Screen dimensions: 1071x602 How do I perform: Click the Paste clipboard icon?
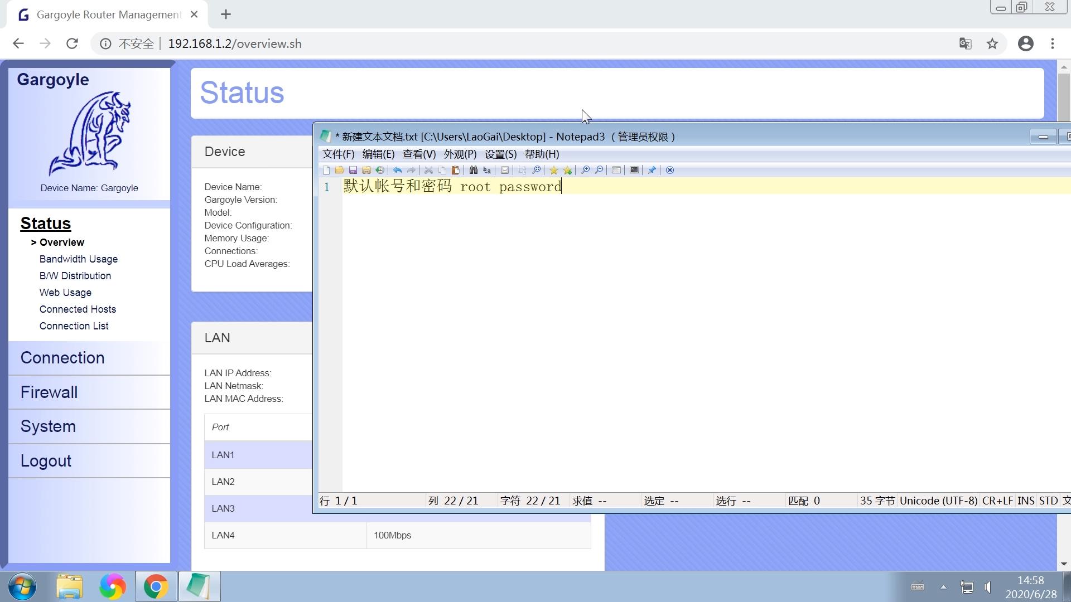(x=456, y=170)
